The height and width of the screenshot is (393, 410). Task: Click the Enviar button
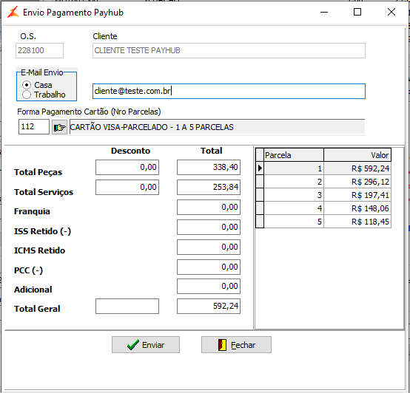pos(146,345)
